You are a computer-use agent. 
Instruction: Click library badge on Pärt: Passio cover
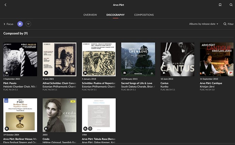point(7,73)
